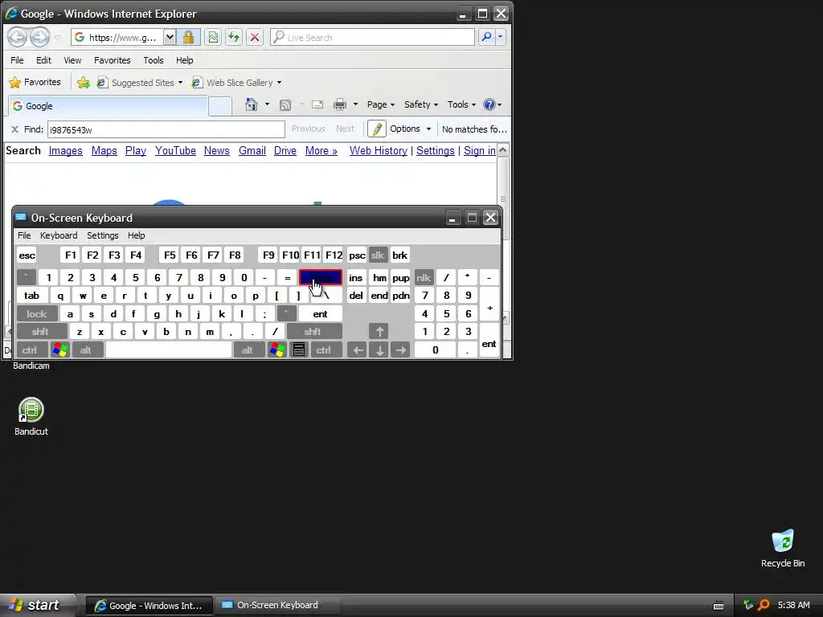Toggle the left shft key on keyboard
The width and height of the screenshot is (823, 617).
point(42,332)
